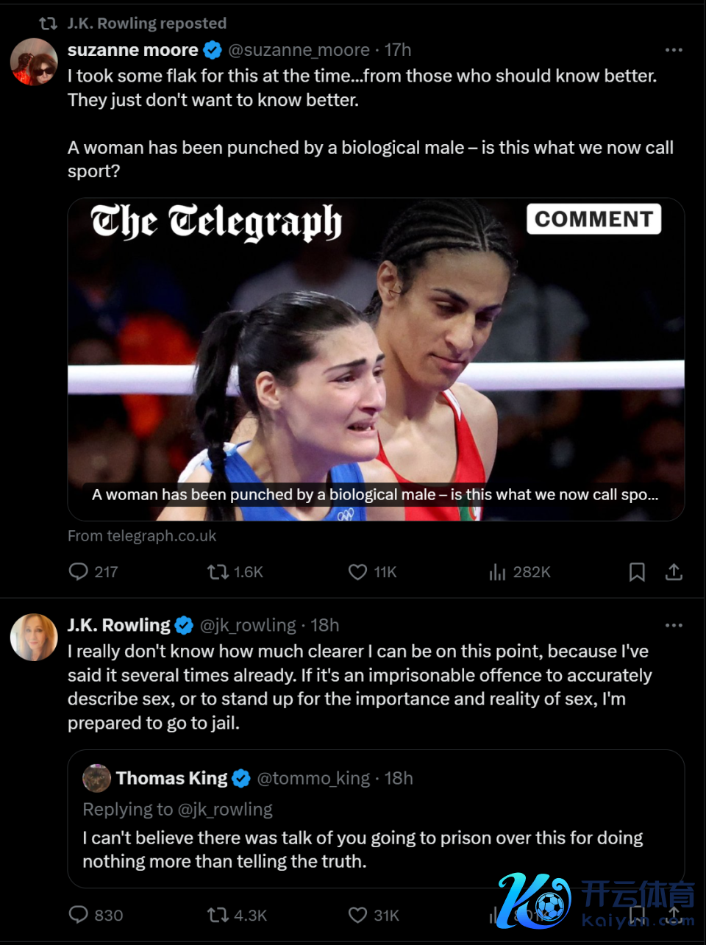This screenshot has height=945, width=706.
Task: Open The Telegraph comment article card
Action: 376,359
